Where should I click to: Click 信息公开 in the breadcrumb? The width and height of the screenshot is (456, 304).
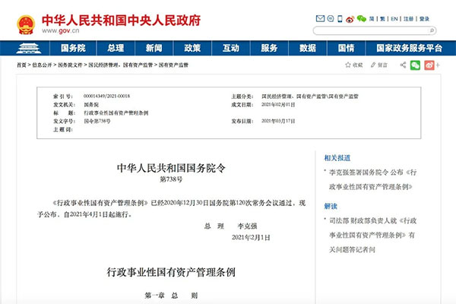(43, 66)
